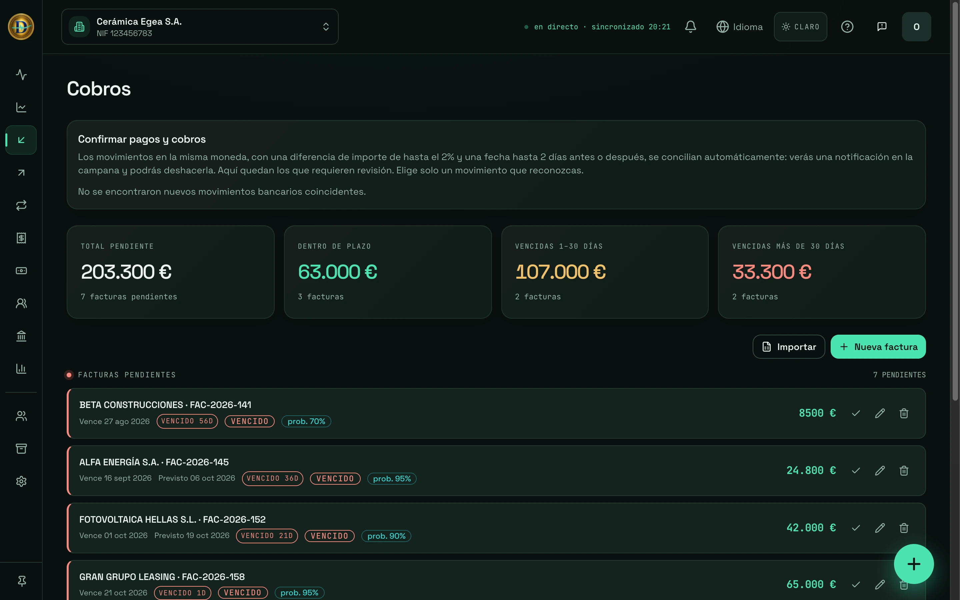960x600 pixels.
Task: Click the Vencidas más de 30 días card
Action: pos(822,272)
